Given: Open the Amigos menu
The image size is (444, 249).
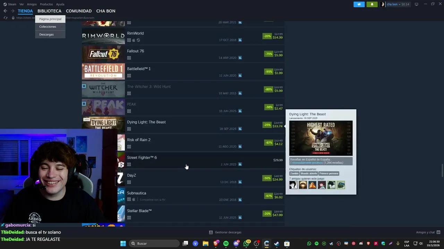Looking at the screenshot, I should click(32, 4).
